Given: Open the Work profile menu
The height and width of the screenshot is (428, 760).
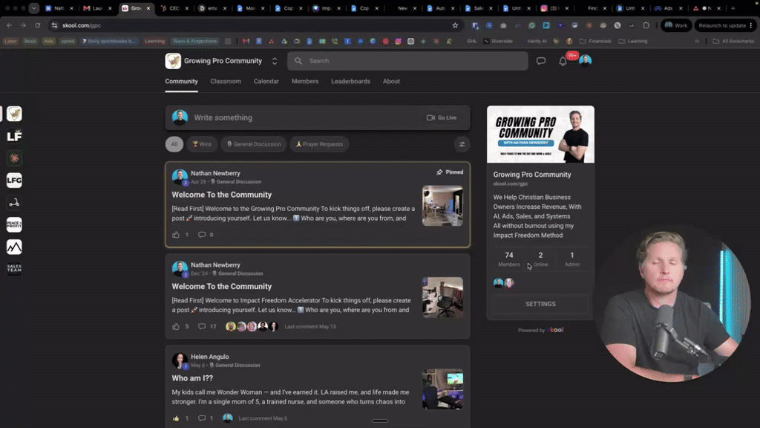Looking at the screenshot, I should coord(675,25).
